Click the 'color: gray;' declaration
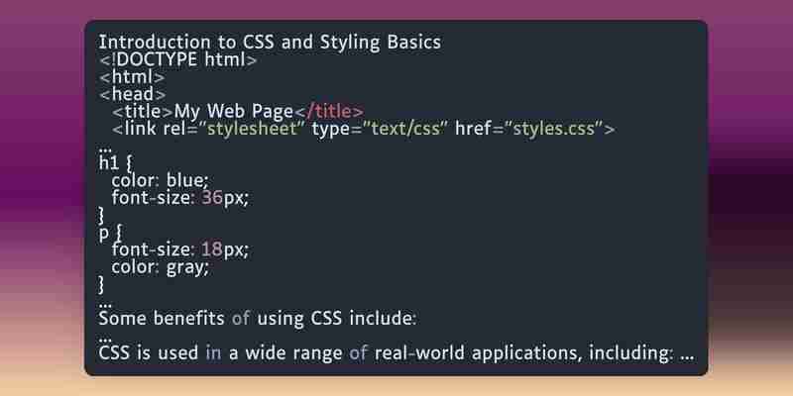 pos(160,267)
